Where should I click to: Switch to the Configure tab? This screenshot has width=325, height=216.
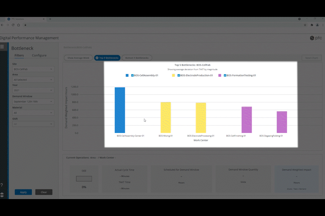[x=39, y=55]
